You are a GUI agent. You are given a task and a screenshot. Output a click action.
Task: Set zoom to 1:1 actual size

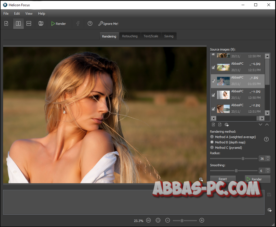click(x=148, y=220)
